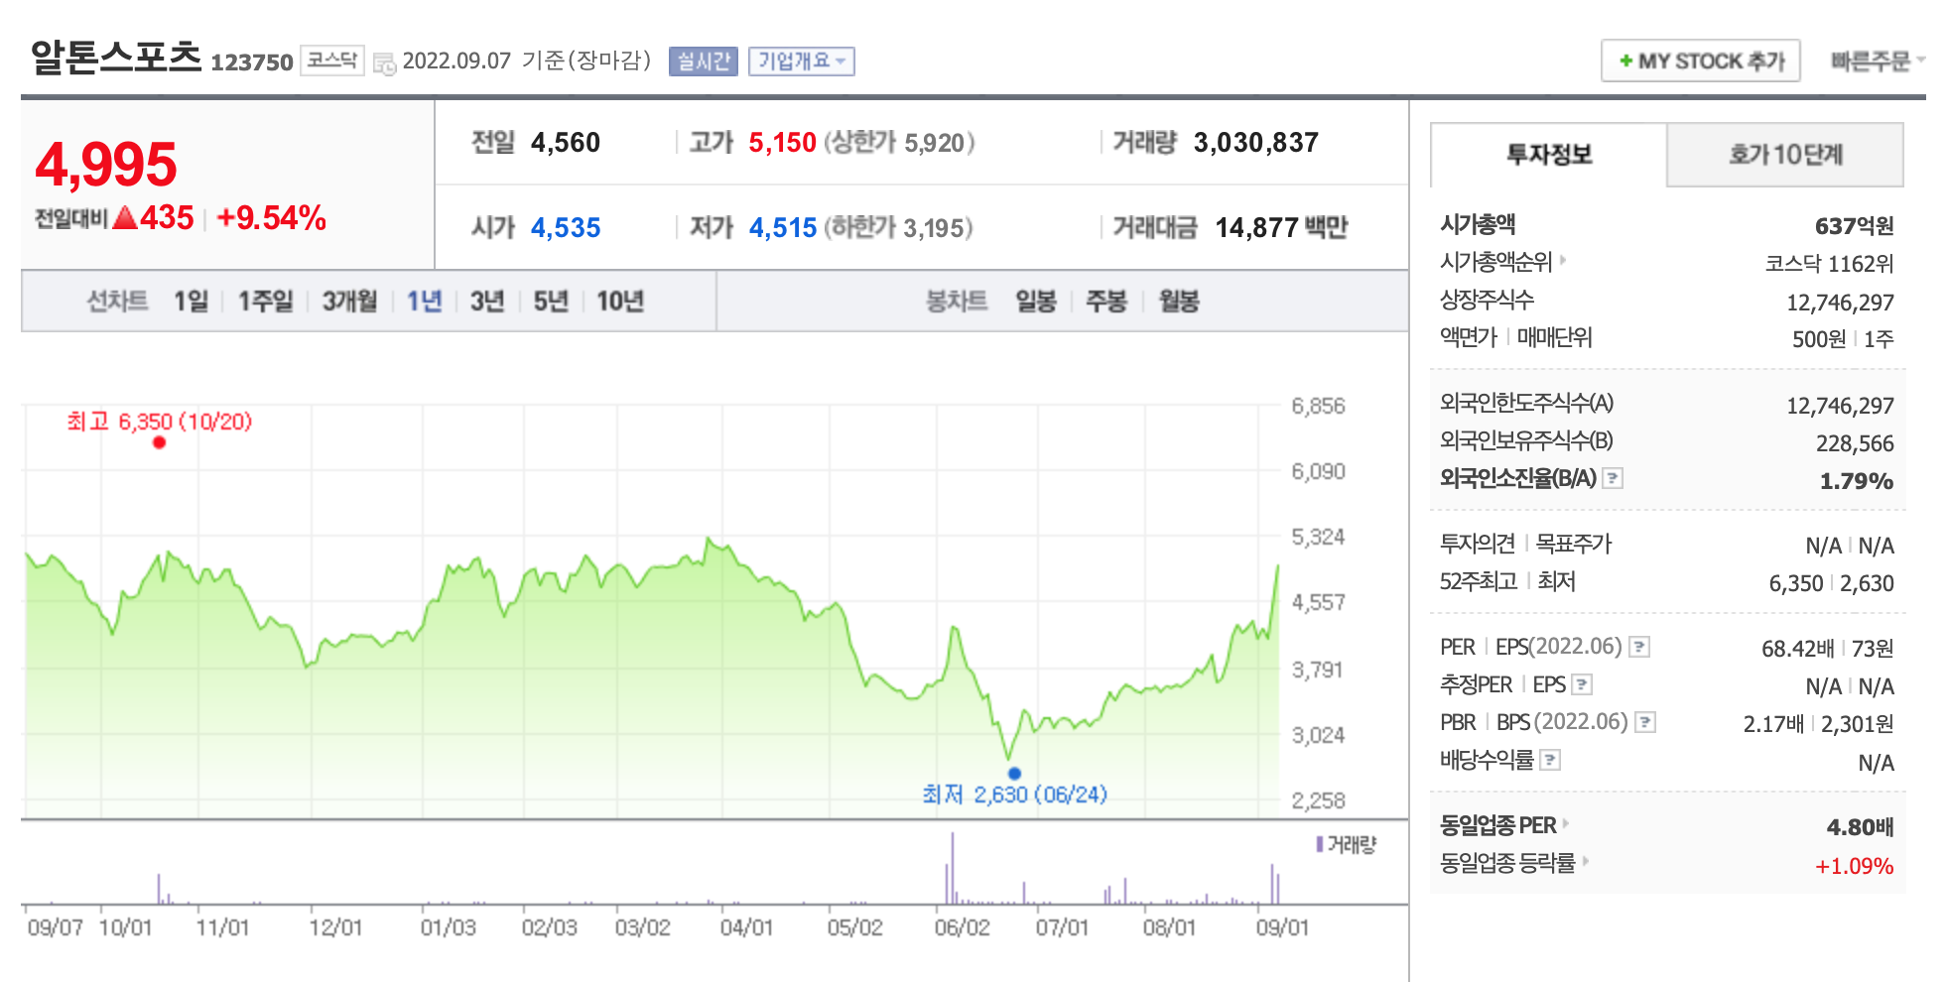The width and height of the screenshot is (1947, 982).
Task: Click the 저가 value 4,515
Action: [782, 228]
